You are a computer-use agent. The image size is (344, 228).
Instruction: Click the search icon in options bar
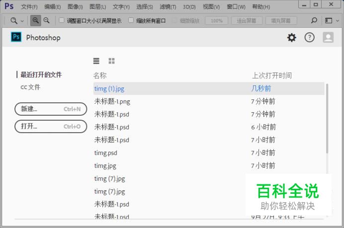(x=314, y=20)
